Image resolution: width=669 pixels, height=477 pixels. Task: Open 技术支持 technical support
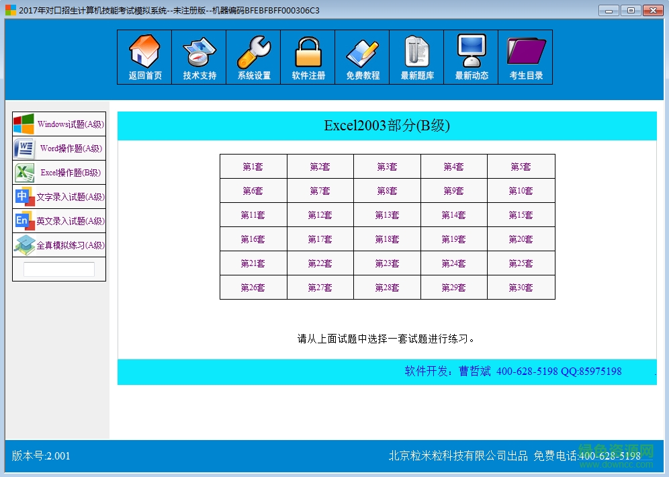pos(198,57)
